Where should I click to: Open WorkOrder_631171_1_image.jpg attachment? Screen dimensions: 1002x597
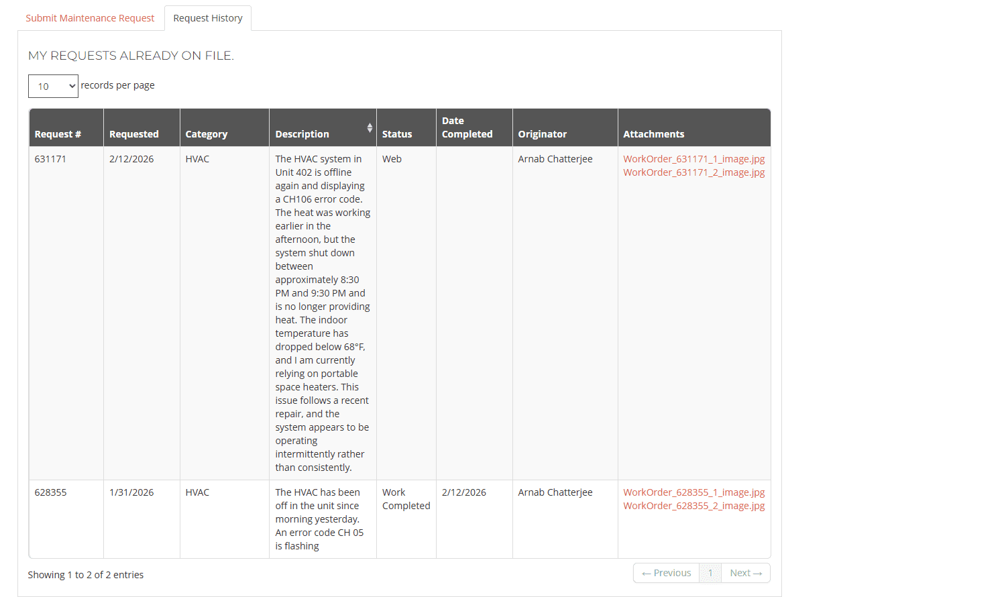[693, 159]
